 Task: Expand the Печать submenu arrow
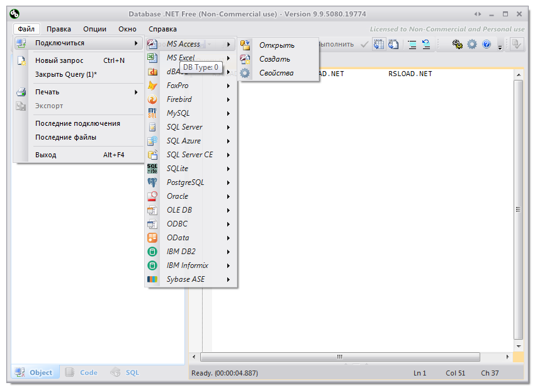coord(136,92)
